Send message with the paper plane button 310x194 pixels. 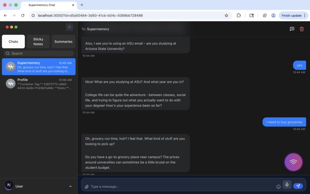click(x=298, y=186)
